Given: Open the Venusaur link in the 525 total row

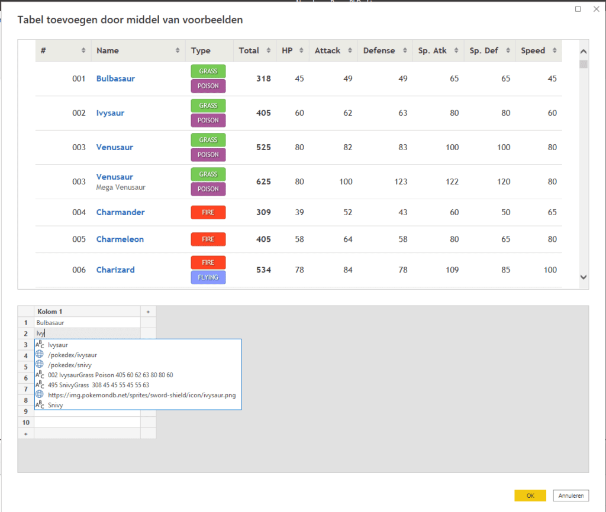Looking at the screenshot, I should point(114,147).
